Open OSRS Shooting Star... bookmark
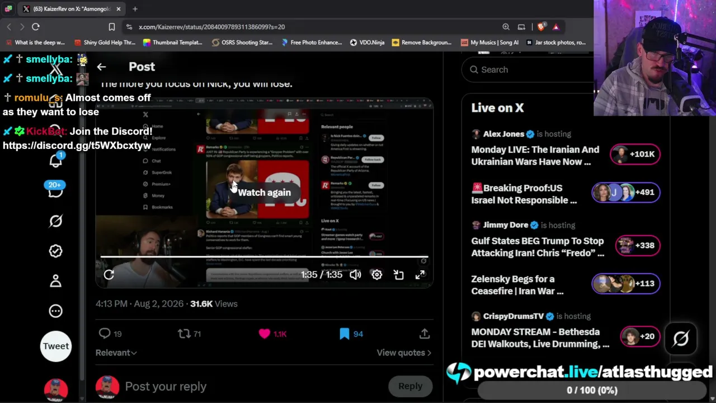Screen dimensions: 716x403 click(x=242, y=43)
